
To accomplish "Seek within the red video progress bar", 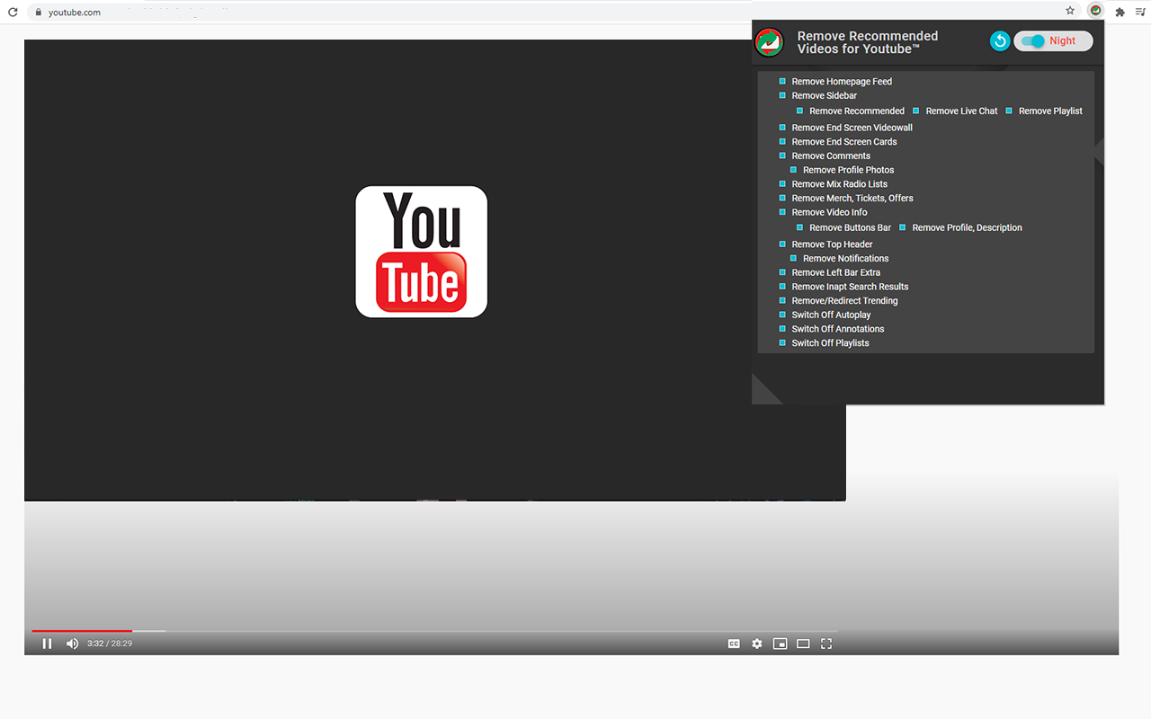I will tap(434, 631).
